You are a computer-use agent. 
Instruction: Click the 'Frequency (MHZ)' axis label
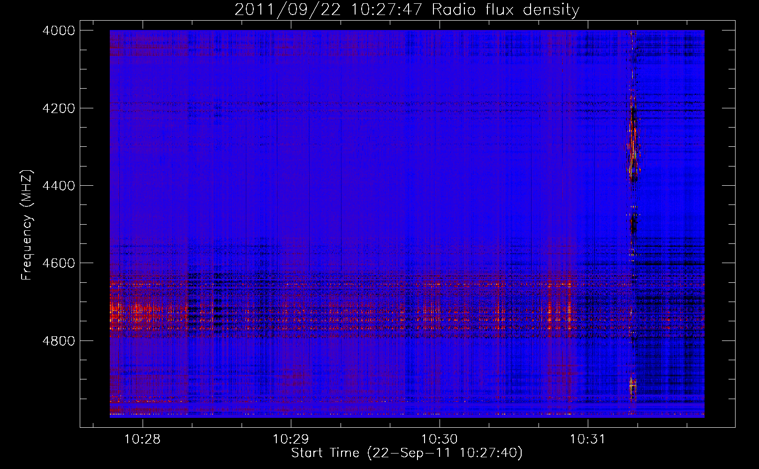(x=27, y=225)
